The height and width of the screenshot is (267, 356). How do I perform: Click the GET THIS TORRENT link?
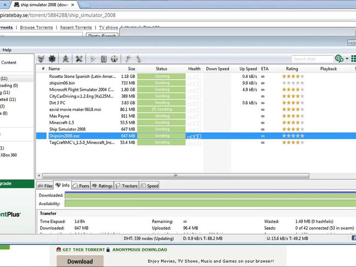pos(84,250)
